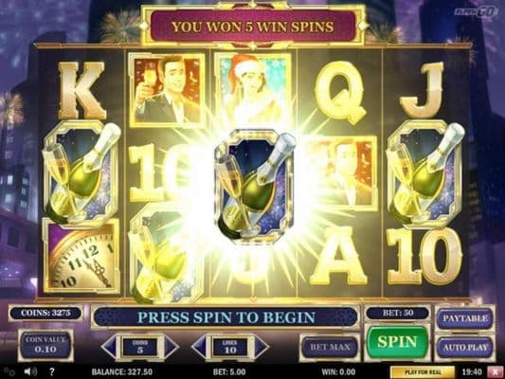505x379 pixels.
Task: Open the settings gears icon
Action: [x=9, y=372]
